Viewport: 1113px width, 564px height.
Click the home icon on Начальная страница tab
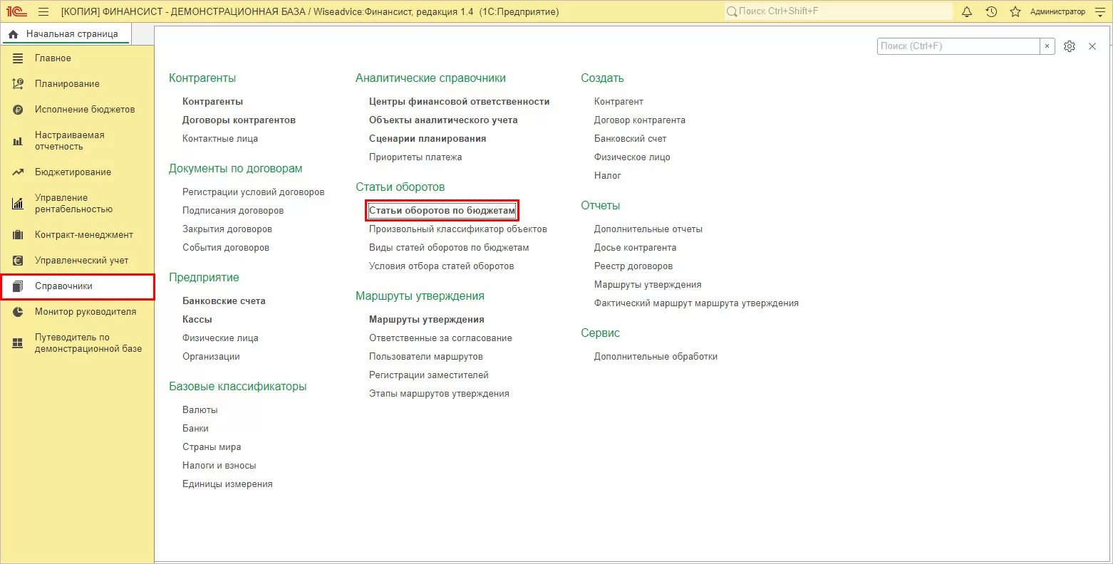pos(14,34)
